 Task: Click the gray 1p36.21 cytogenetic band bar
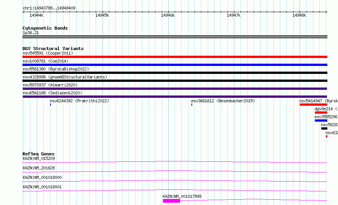click(175, 37)
